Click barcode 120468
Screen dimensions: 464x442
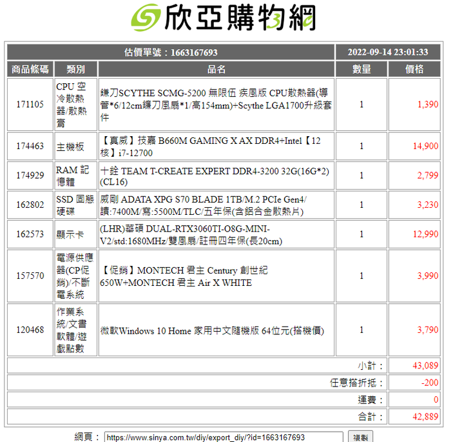coord(30,330)
